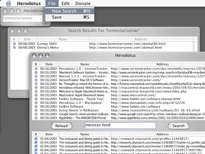The image size is (205, 154).
Task: Click browser icon for Compy 386!! row
Action: pos(14,44)
